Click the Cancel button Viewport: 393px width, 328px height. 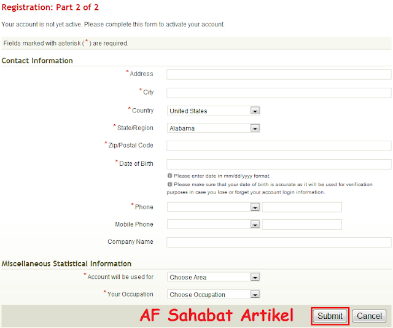[x=369, y=316]
